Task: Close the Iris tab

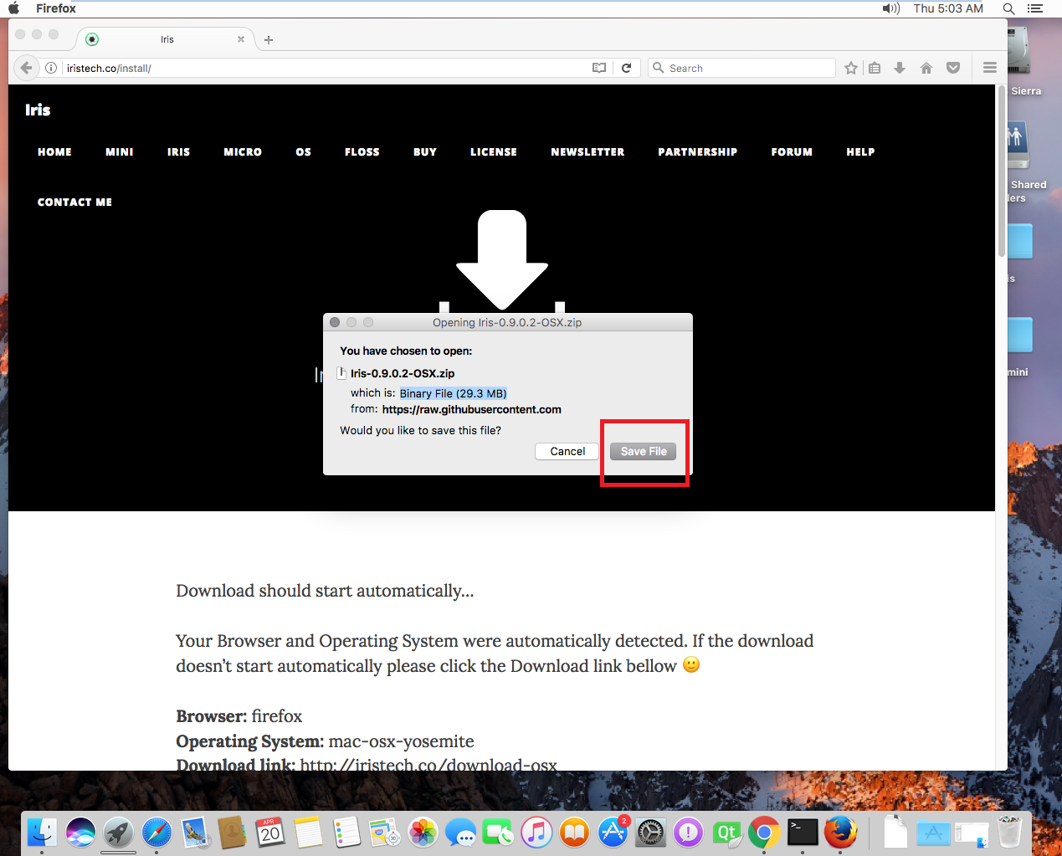Action: [x=241, y=39]
